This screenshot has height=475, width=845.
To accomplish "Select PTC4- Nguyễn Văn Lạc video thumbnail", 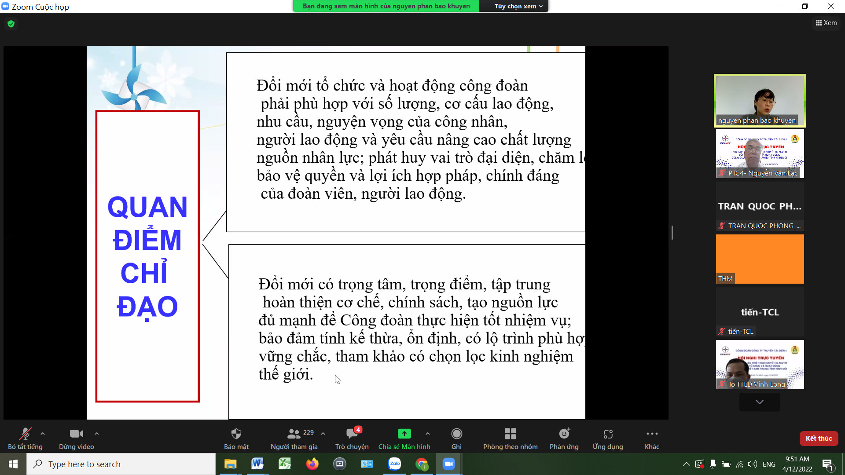I will [x=760, y=153].
